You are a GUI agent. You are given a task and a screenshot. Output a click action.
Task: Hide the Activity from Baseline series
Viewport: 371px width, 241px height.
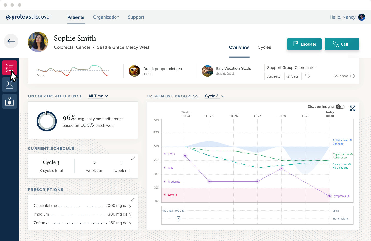point(351,140)
